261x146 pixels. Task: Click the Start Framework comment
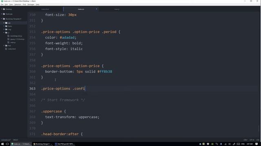coord(63,100)
